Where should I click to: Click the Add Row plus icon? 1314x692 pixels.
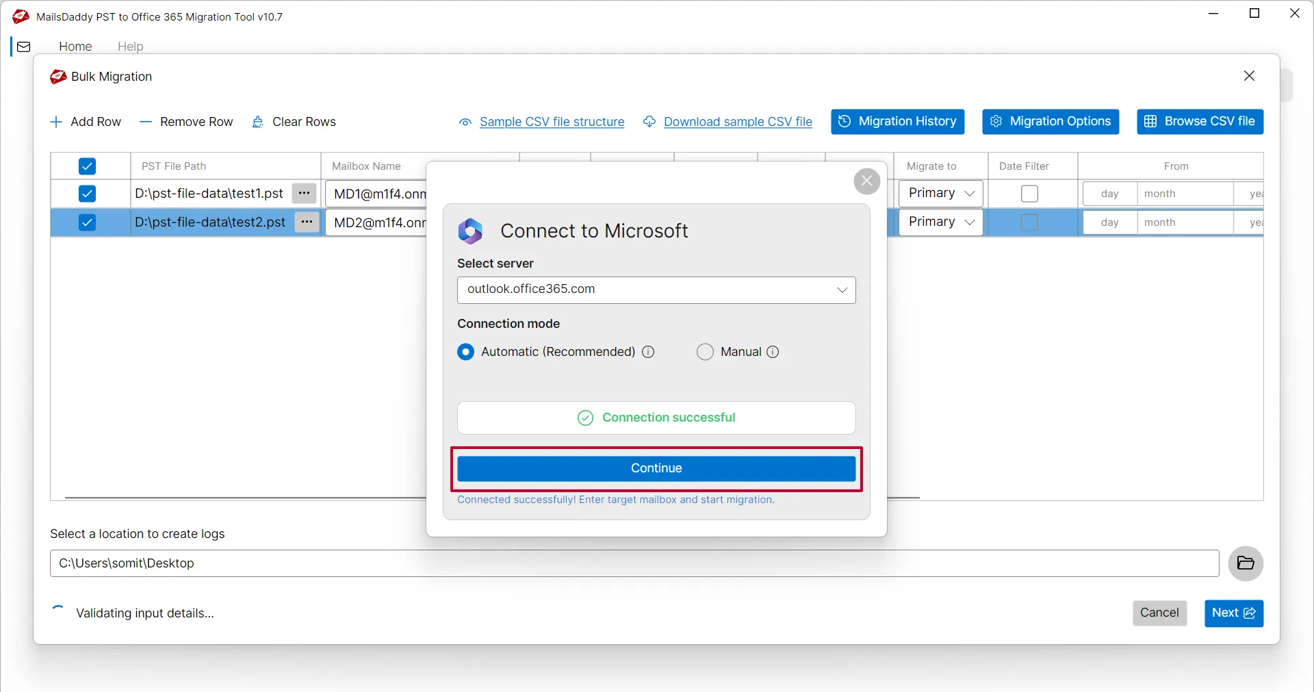click(56, 122)
